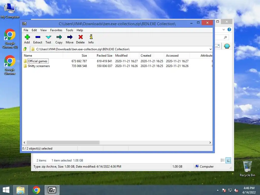Open the Google Chrome desktop shortcut
Screen dimensions: 260x195
[x=10, y=65]
